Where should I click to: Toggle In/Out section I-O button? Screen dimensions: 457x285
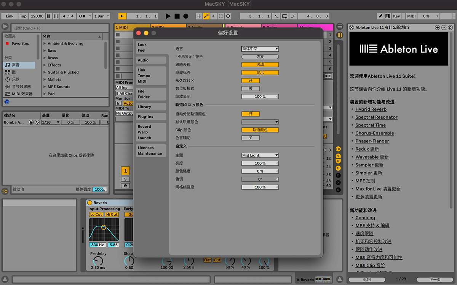(338, 149)
